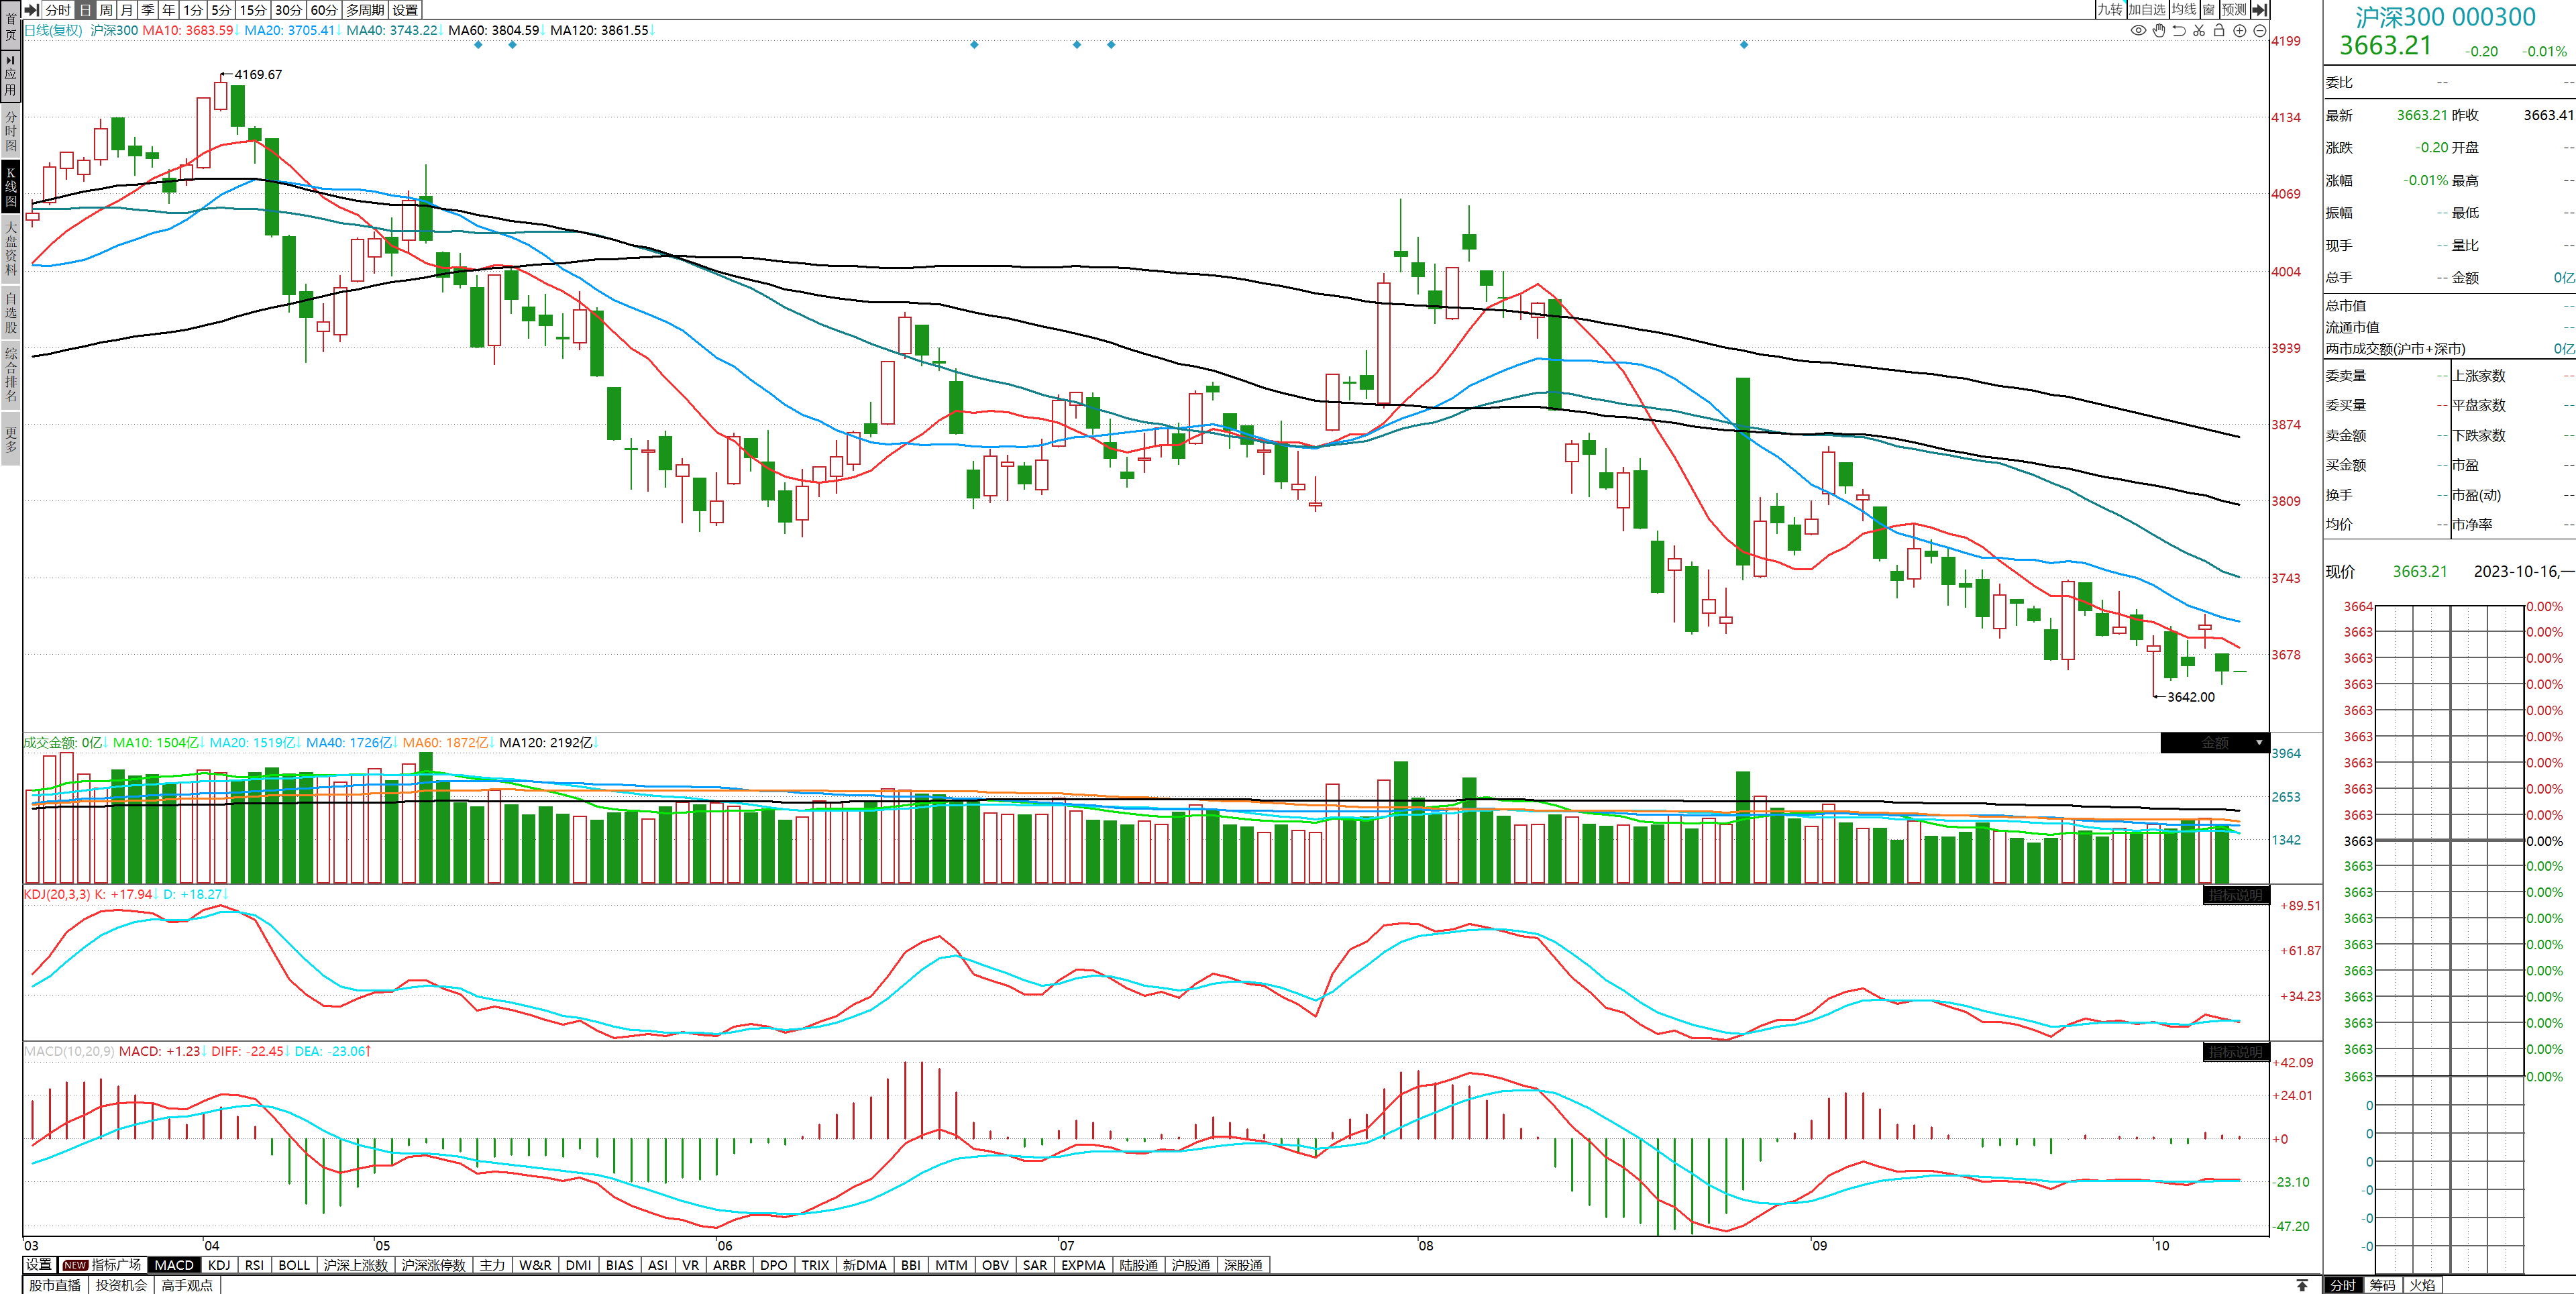Open the 多周期 multi-period selector
Image resolution: width=2576 pixels, height=1294 pixels.
pyautogui.click(x=365, y=9)
